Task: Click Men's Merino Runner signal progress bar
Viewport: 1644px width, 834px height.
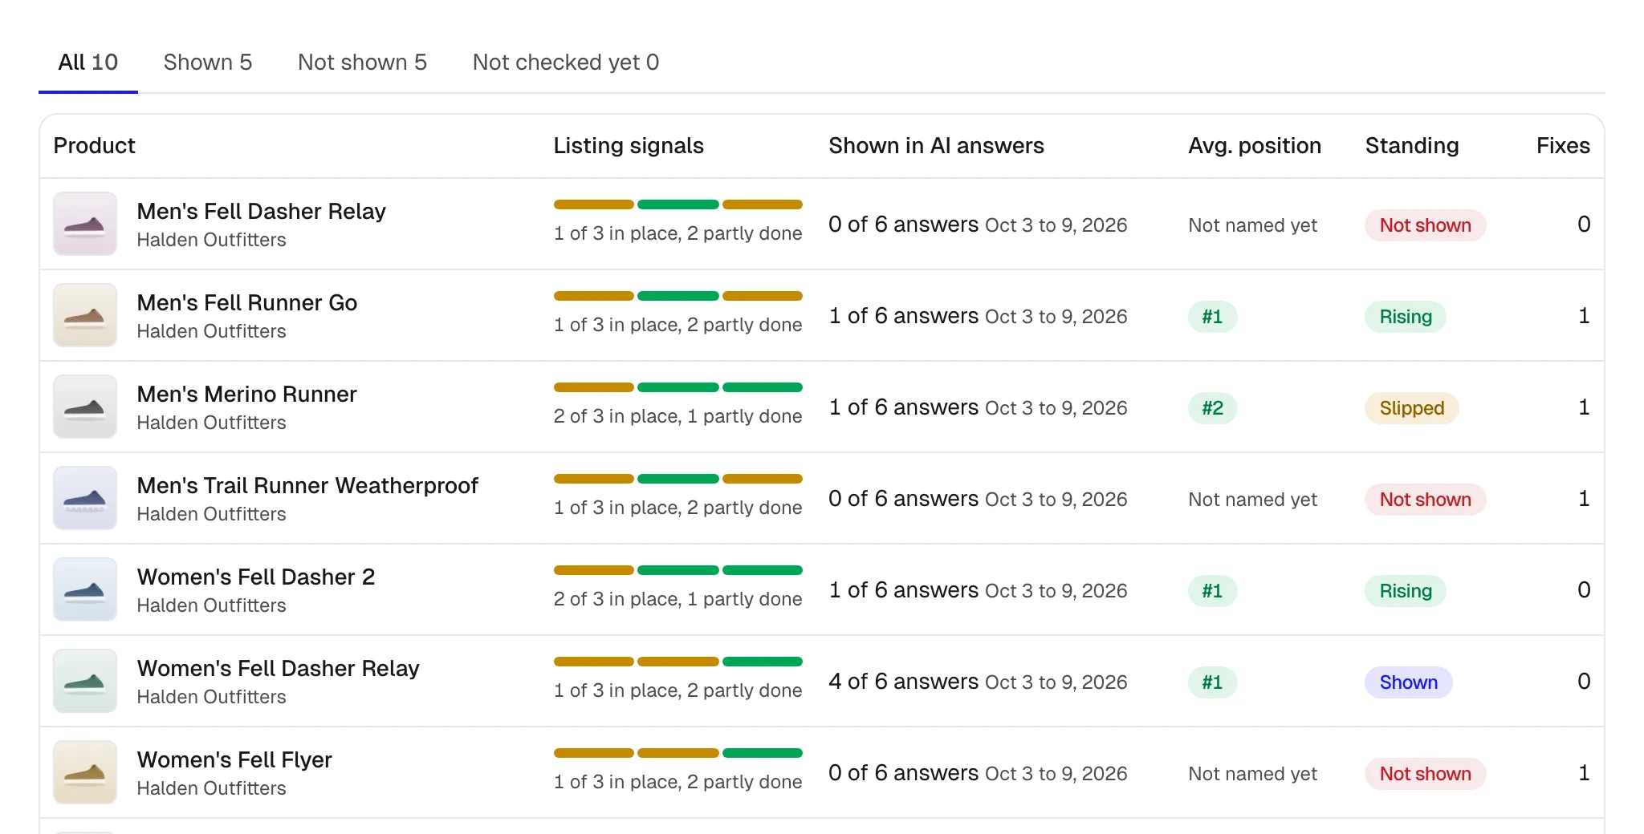Action: click(x=678, y=387)
